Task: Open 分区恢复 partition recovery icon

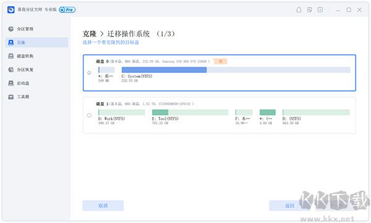Action: tap(11, 70)
